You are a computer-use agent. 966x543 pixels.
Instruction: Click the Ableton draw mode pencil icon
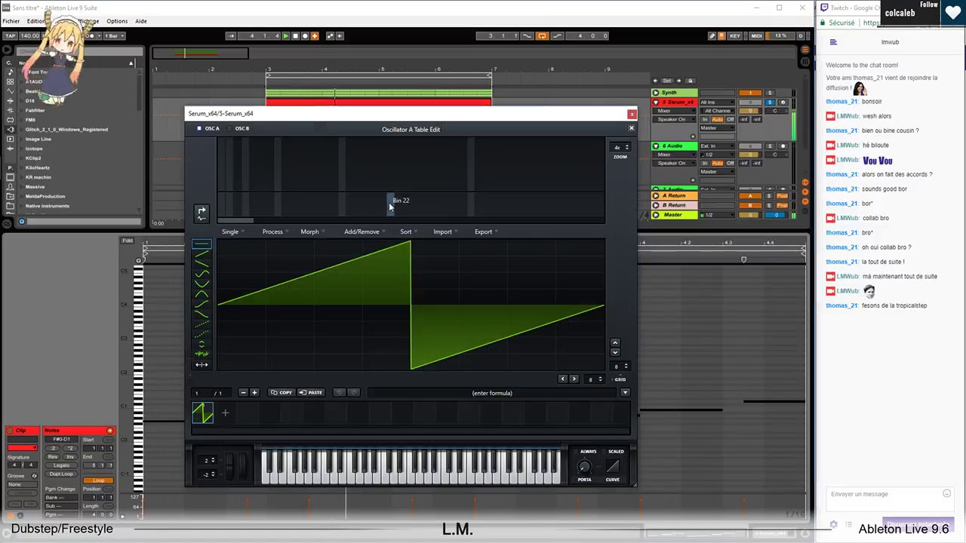pos(712,35)
